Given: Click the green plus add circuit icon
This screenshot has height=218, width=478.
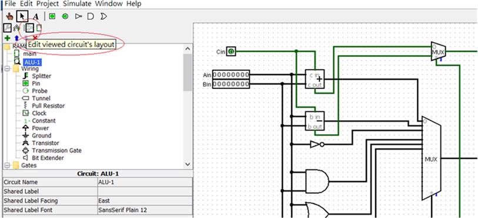Looking at the screenshot, I should (8, 38).
